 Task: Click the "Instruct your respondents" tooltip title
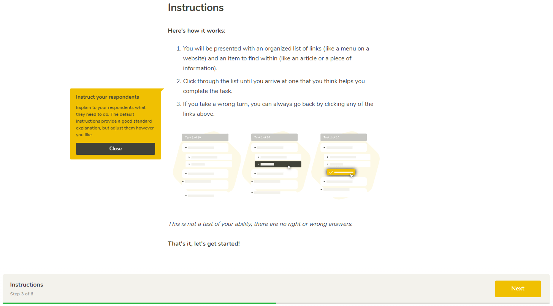point(108,97)
